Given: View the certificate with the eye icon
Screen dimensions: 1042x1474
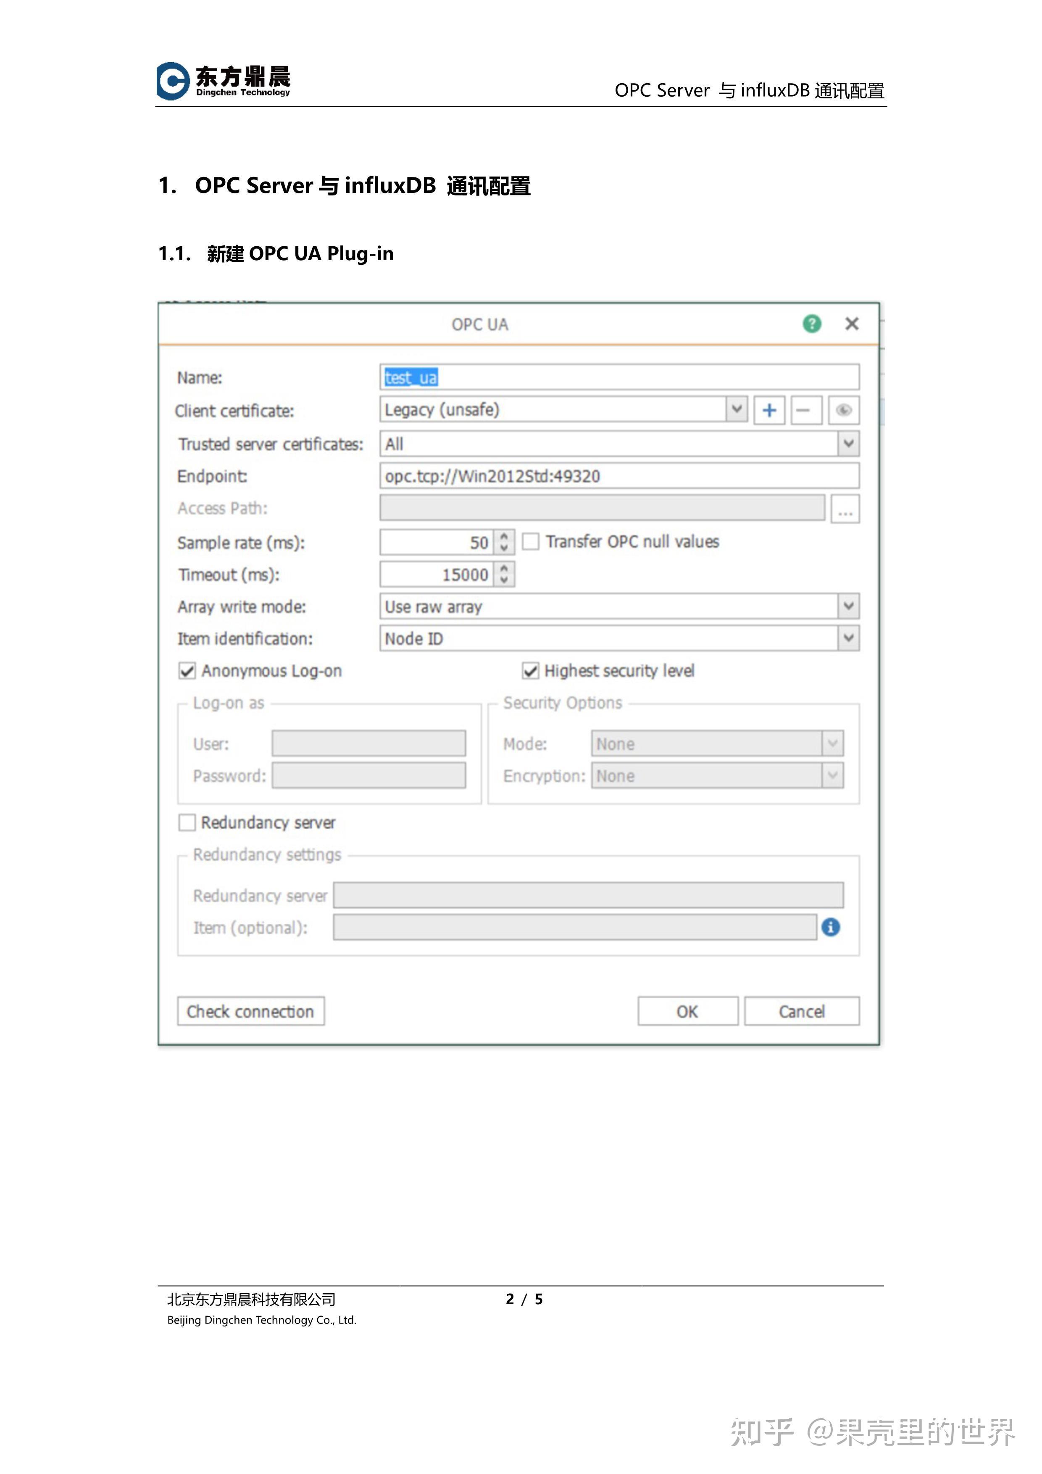Looking at the screenshot, I should tap(844, 410).
